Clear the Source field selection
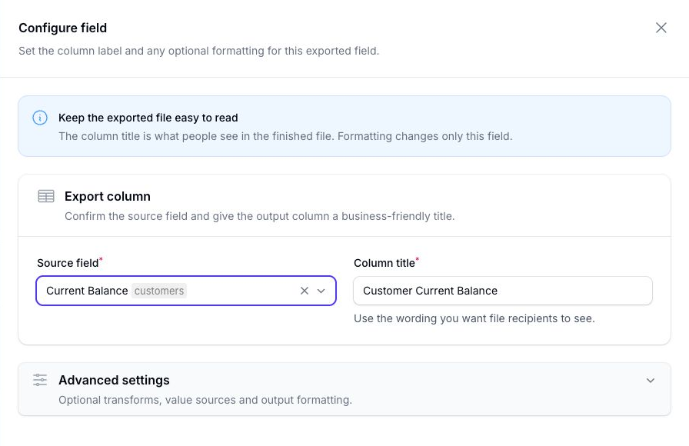This screenshot has height=446, width=689. coord(304,291)
